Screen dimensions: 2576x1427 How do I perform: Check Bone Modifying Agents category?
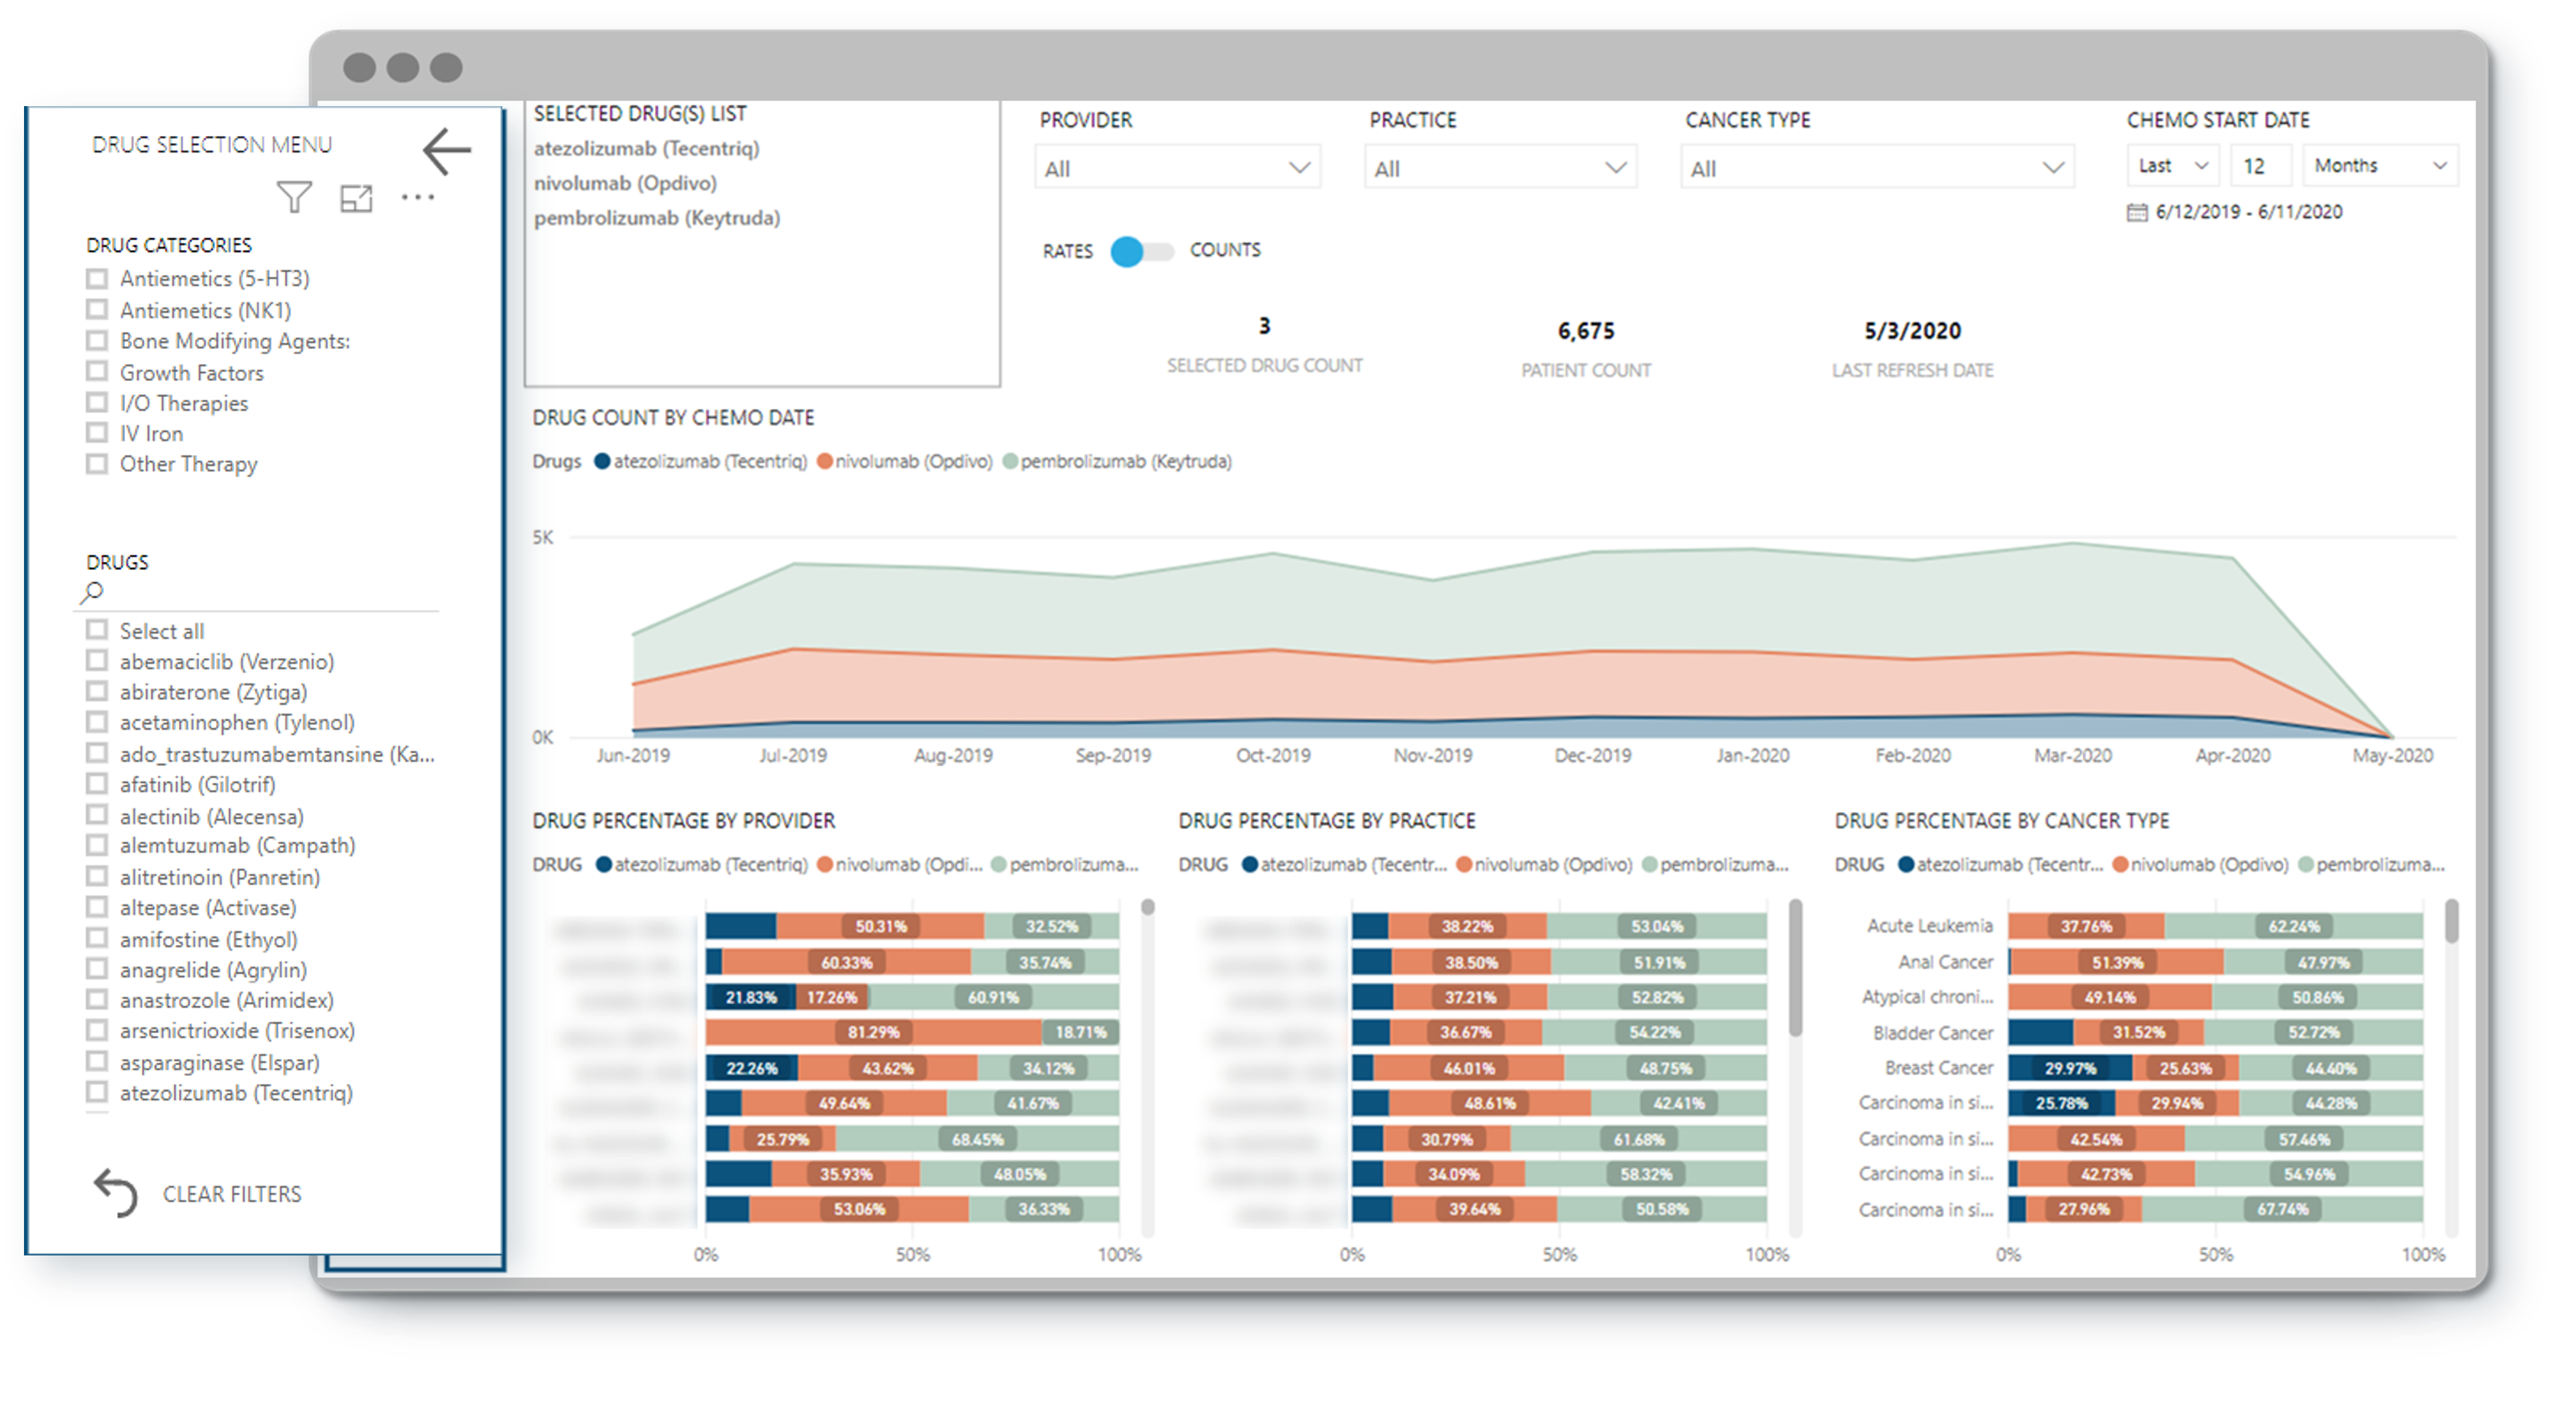tap(97, 340)
